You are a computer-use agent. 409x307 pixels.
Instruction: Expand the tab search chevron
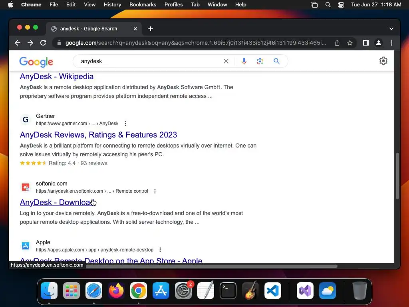(x=391, y=29)
